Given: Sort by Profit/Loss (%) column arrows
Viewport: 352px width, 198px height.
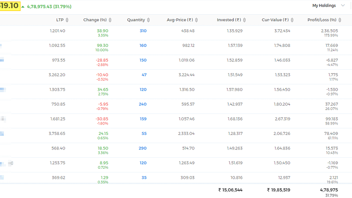Looking at the screenshot, I should (340, 20).
